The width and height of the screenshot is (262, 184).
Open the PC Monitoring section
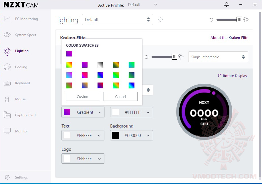tap(26, 19)
